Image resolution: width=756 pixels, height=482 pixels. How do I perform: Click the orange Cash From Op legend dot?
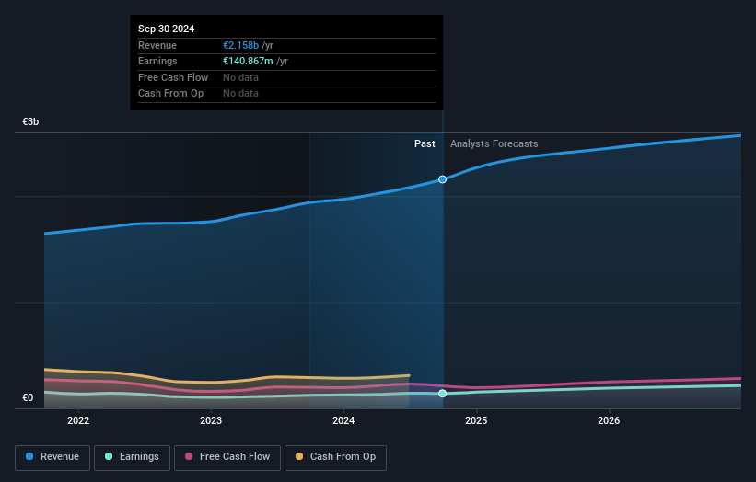[x=299, y=456]
